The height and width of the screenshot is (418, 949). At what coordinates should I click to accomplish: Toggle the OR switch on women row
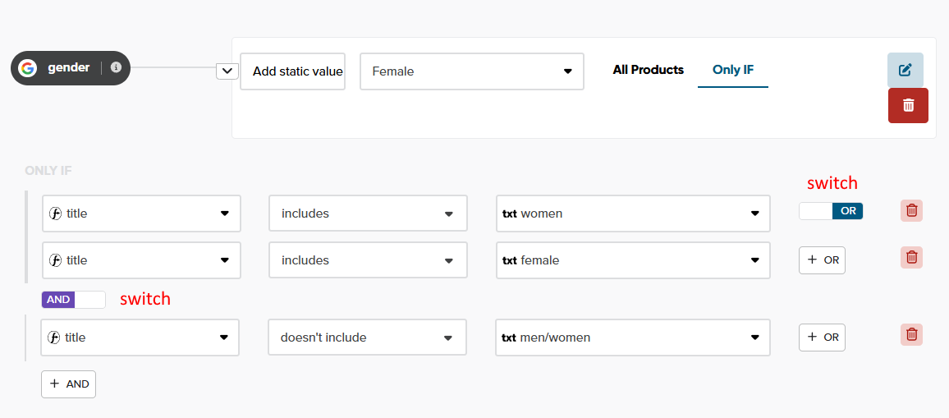pos(830,211)
